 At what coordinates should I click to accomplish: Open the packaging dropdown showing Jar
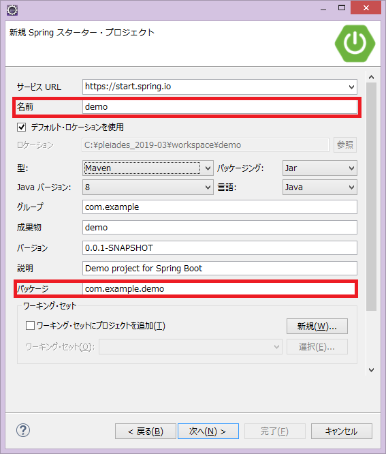click(319, 168)
